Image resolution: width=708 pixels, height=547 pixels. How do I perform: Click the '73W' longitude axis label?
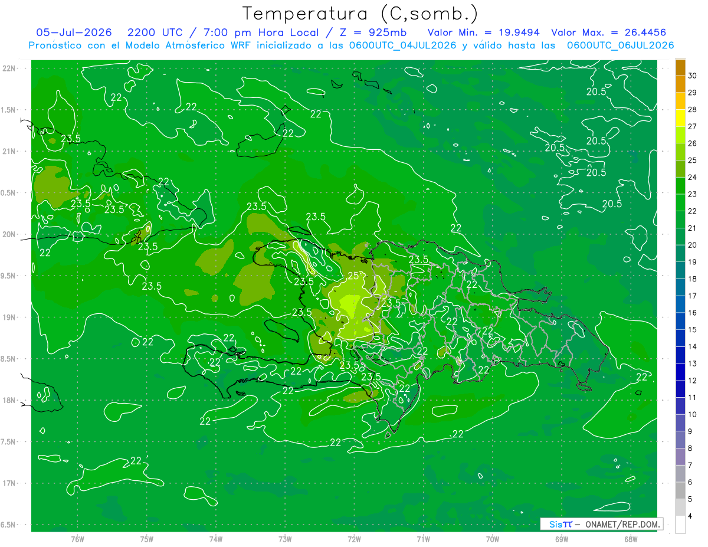(285, 539)
